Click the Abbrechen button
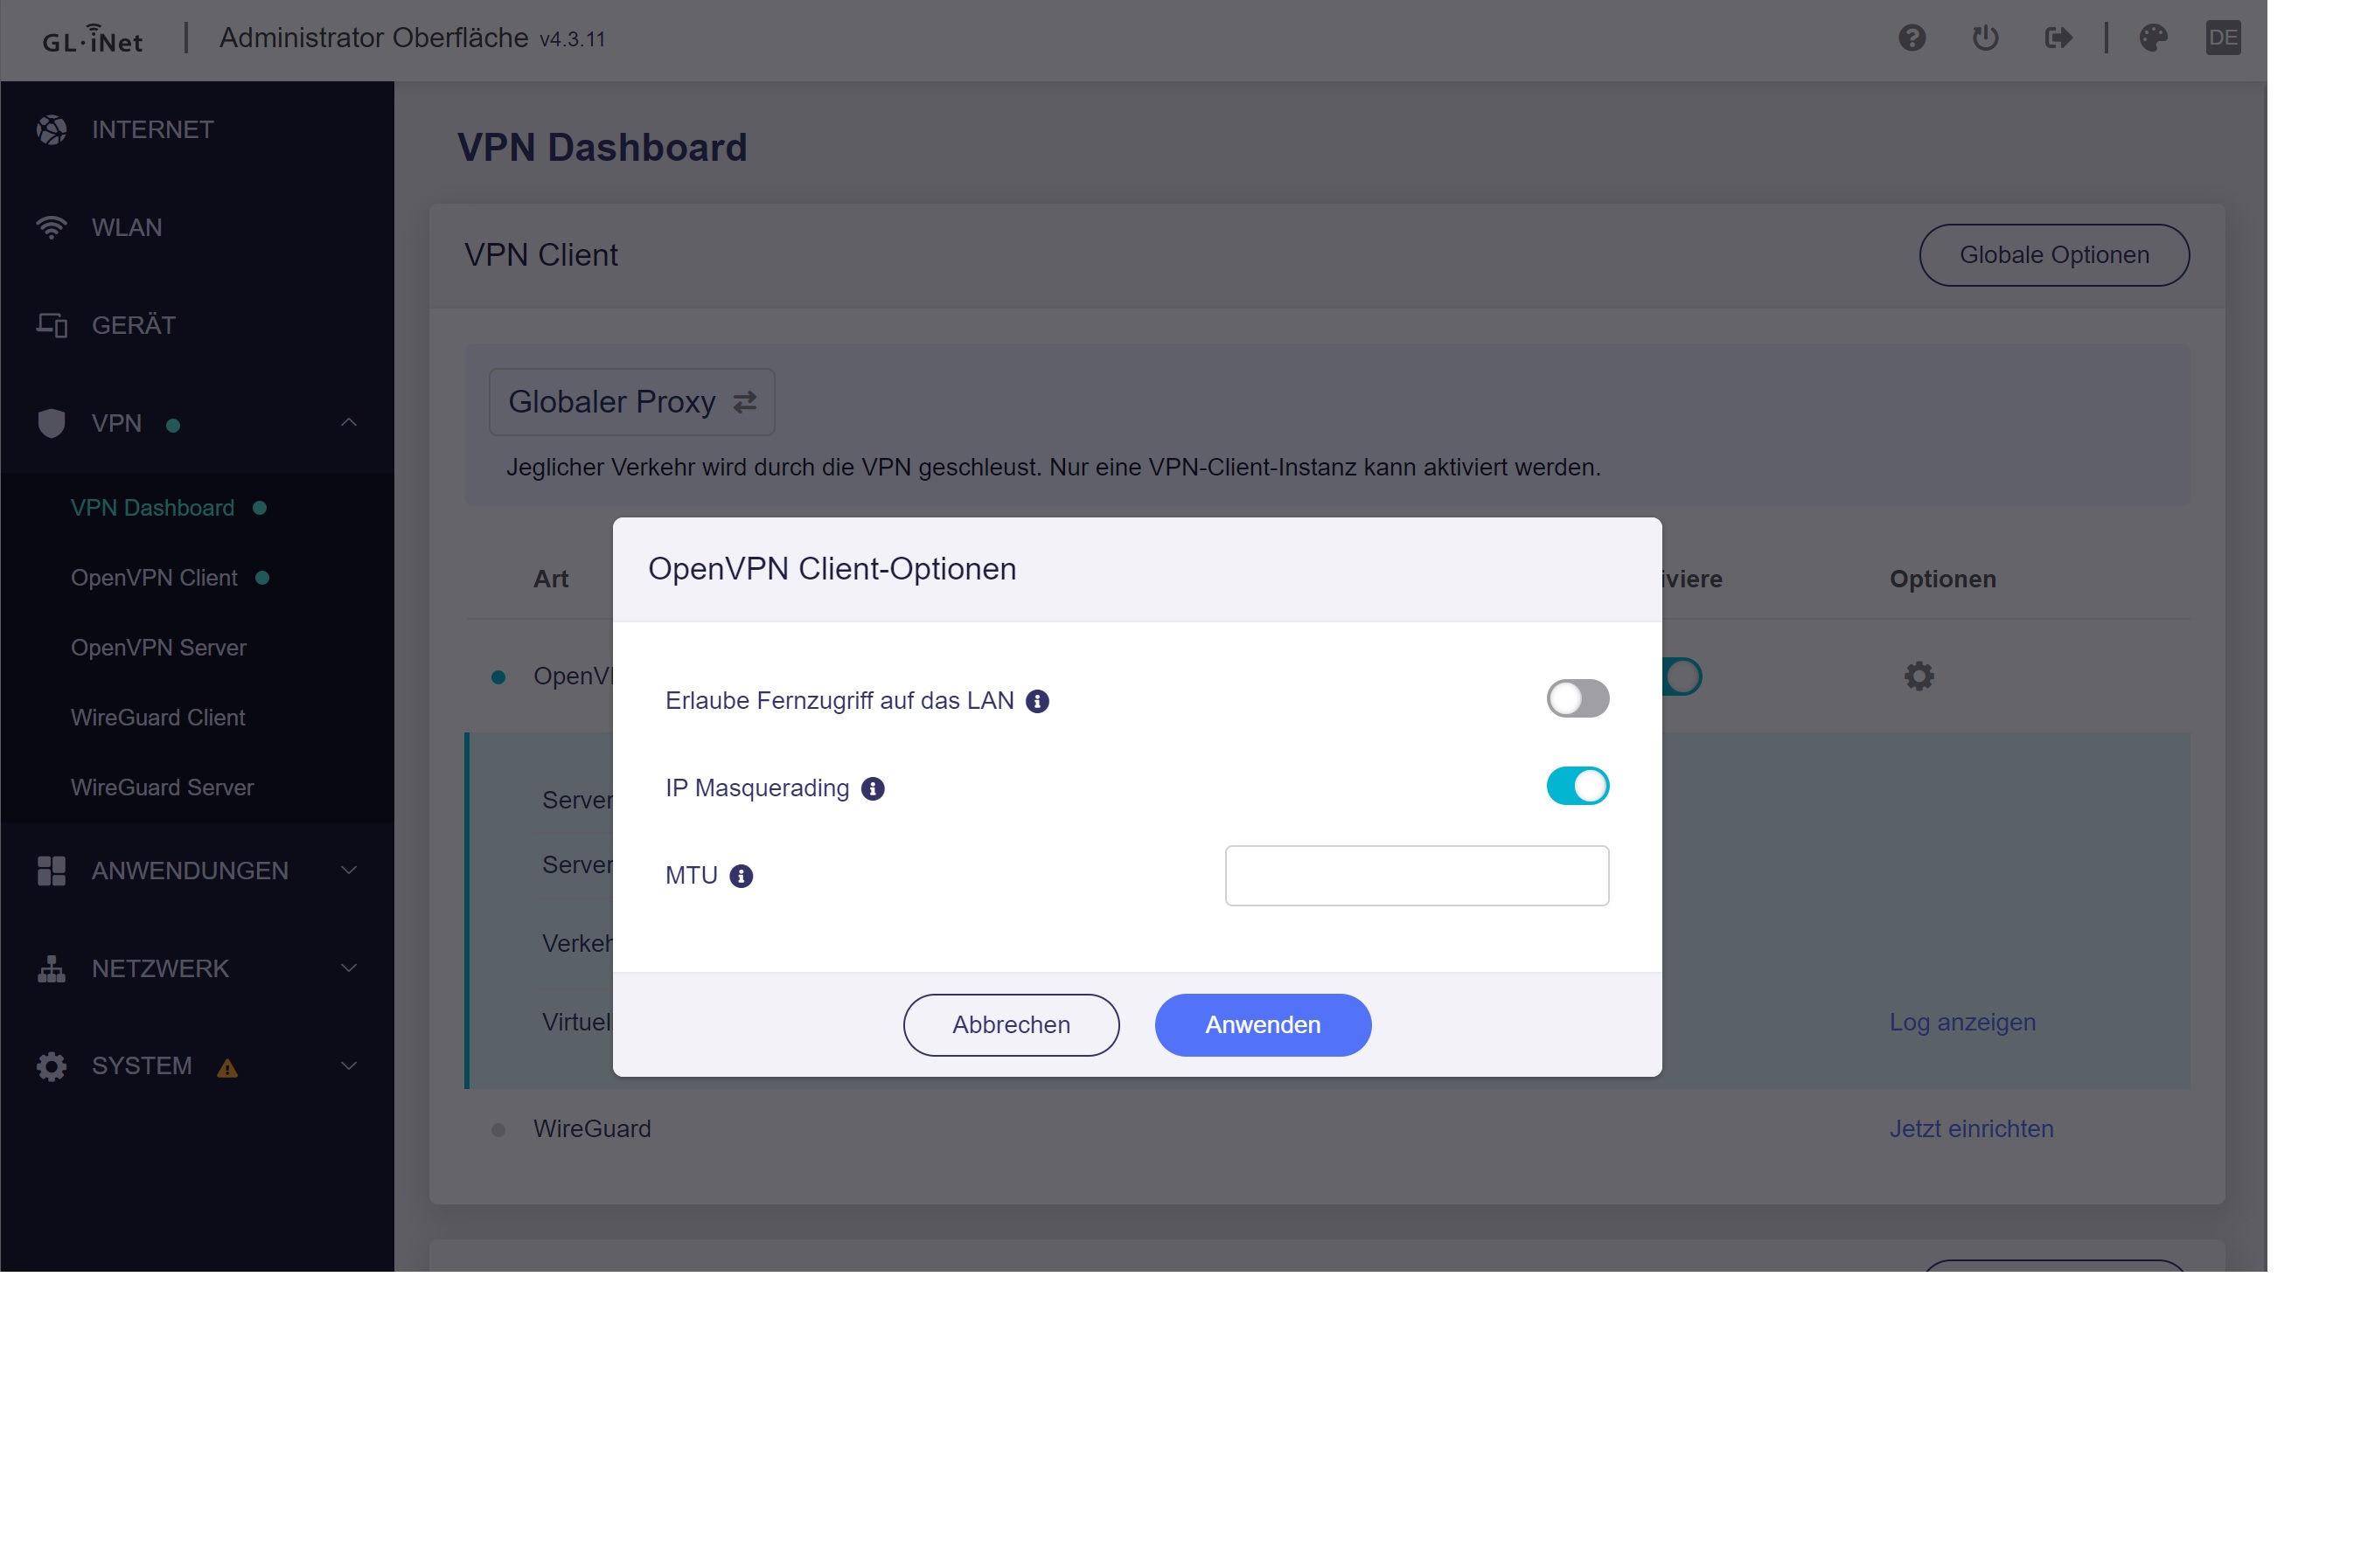The height and width of the screenshot is (1568, 2361). (1011, 1024)
